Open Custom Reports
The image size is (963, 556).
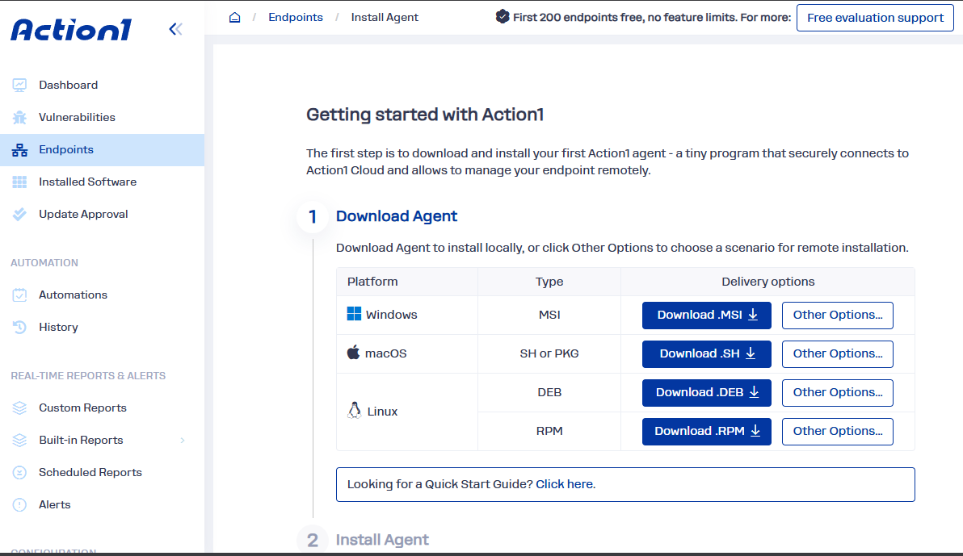[x=83, y=408]
